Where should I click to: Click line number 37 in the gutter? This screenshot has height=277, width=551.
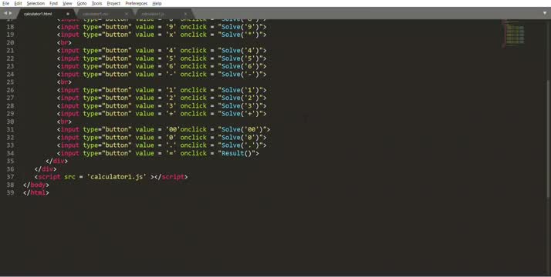pos(10,177)
